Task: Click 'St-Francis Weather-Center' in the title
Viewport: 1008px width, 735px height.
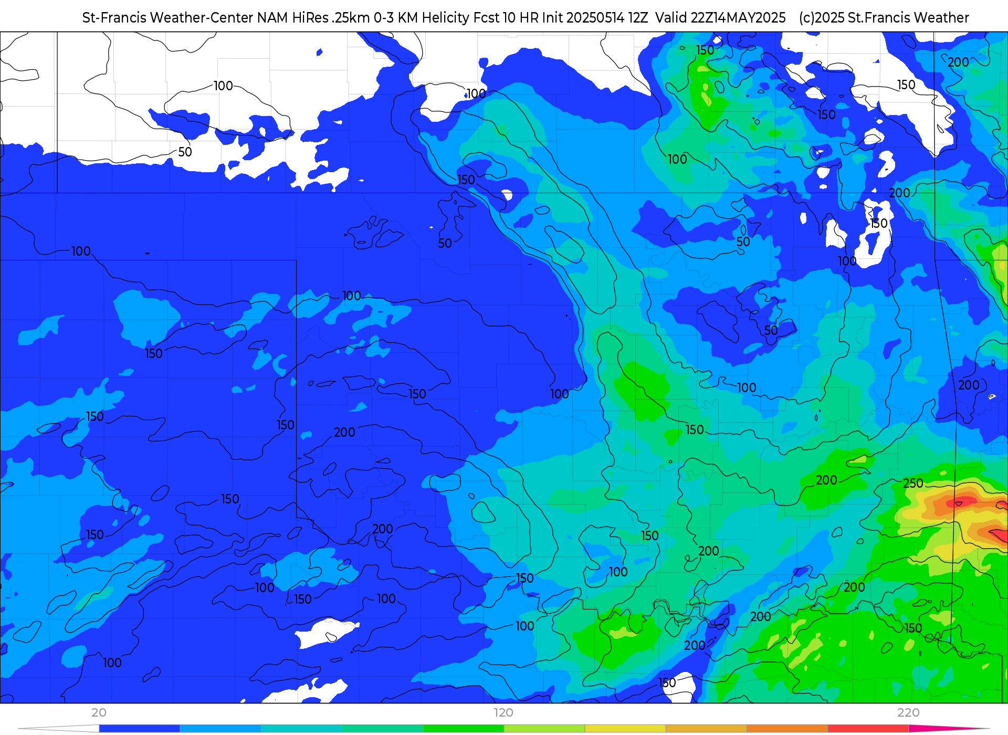Action: 168,18
